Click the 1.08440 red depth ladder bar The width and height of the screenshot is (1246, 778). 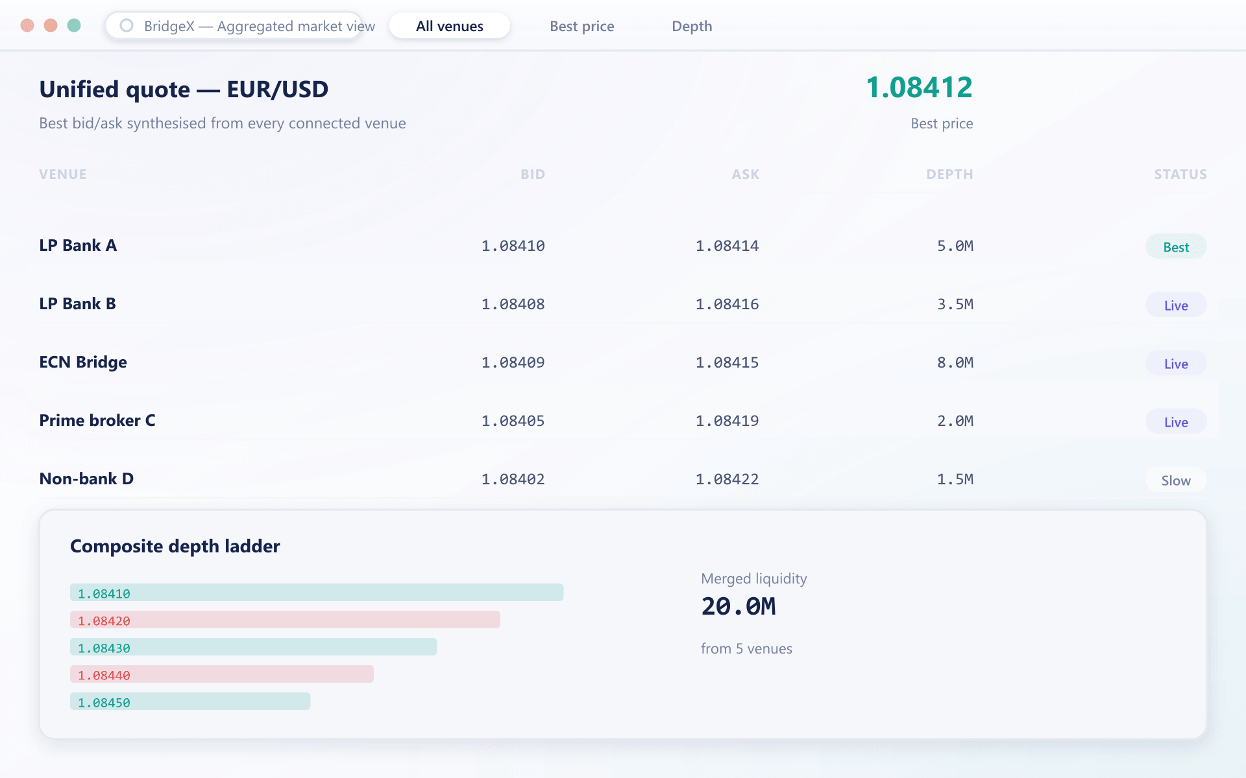222,674
